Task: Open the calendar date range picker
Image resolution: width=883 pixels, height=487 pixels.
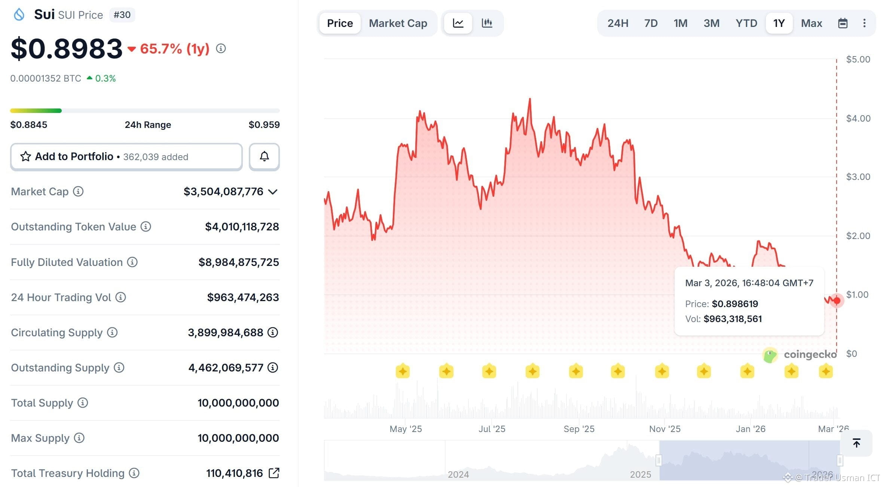Action: point(843,23)
